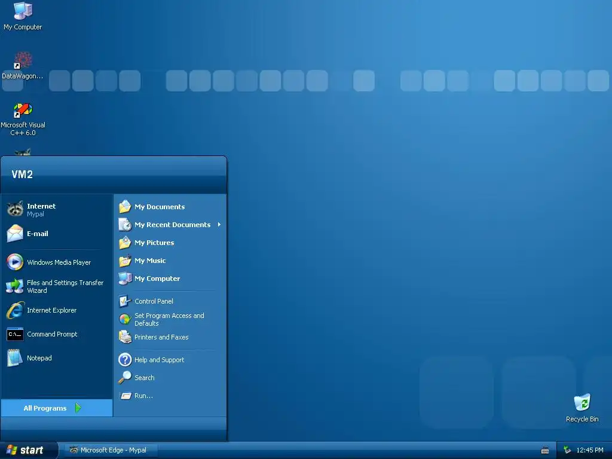
Task: Click the Internet Explorer icon
Action: [15, 310]
